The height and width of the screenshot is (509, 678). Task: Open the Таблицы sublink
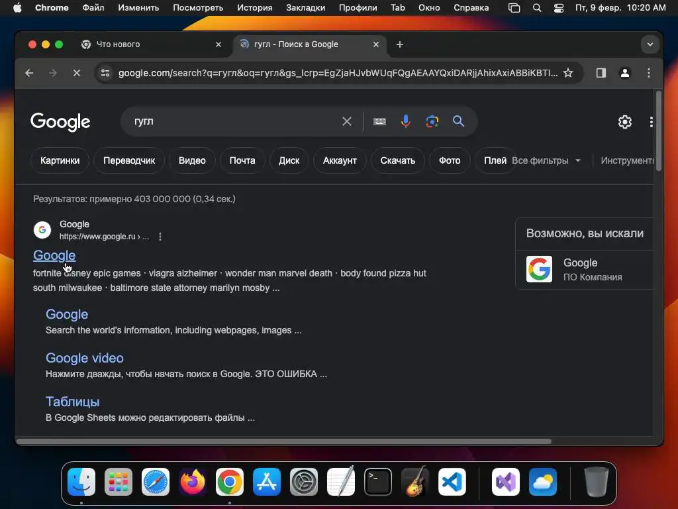pyautogui.click(x=73, y=402)
